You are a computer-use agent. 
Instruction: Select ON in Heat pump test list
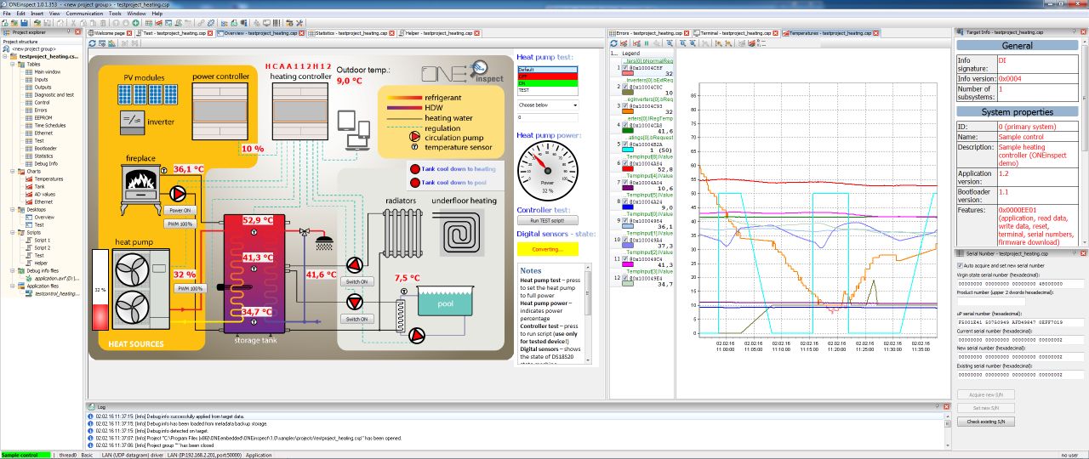coord(547,83)
